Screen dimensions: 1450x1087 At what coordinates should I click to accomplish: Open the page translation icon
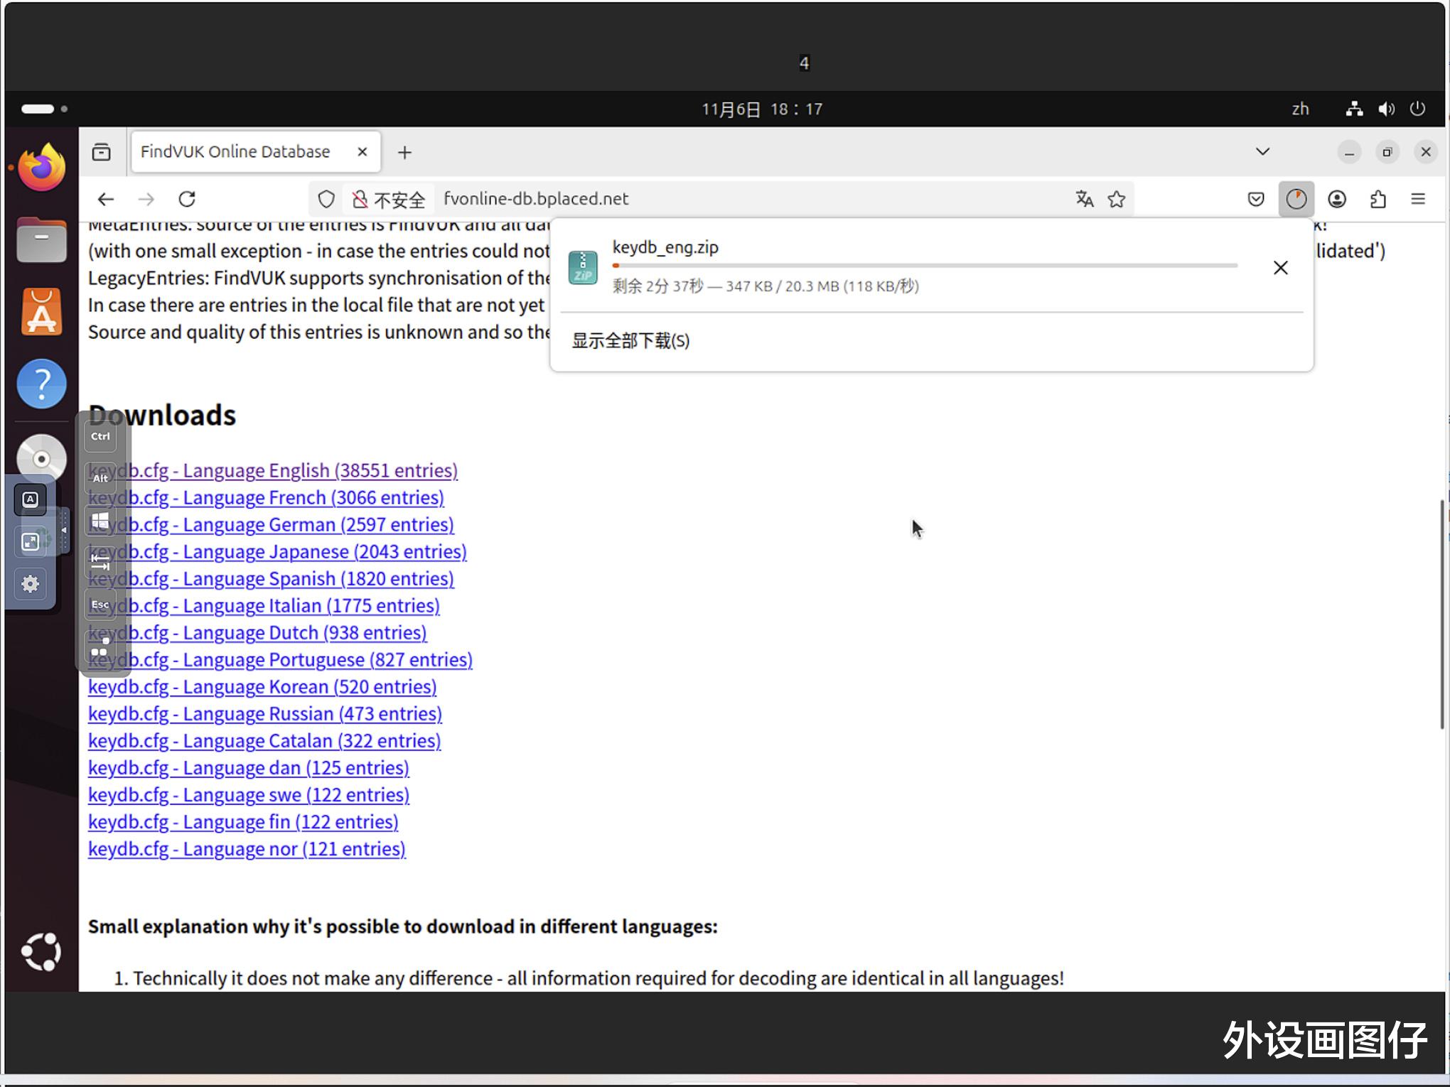(x=1084, y=199)
